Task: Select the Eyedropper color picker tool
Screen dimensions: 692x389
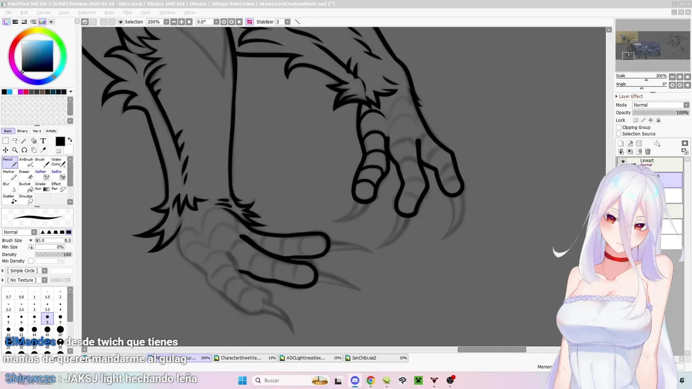Action: [43, 150]
